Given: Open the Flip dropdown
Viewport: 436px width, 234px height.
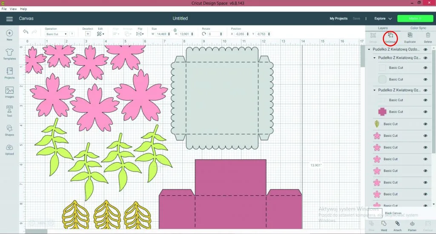Looking at the screenshot, I should tap(140, 34).
